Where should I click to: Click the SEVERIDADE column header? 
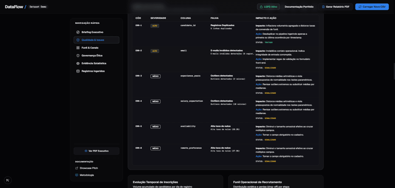(x=158, y=18)
